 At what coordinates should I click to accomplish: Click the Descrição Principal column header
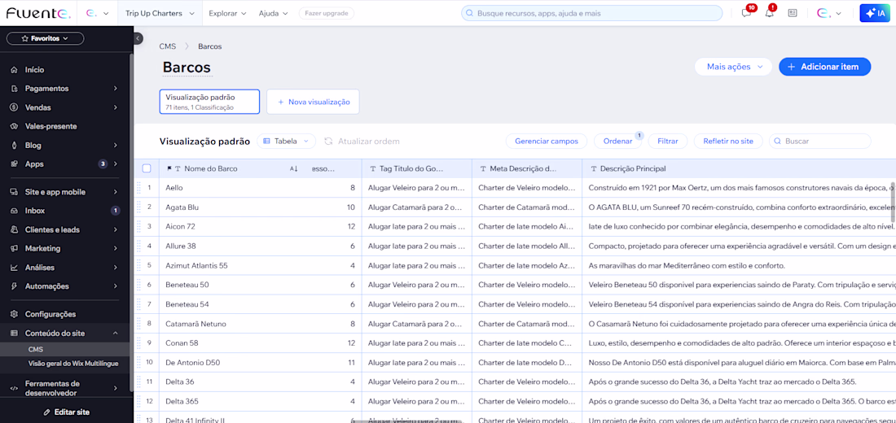pos(738,168)
